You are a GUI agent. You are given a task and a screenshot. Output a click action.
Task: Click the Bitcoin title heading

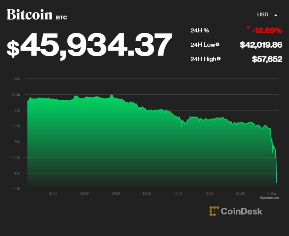click(29, 15)
